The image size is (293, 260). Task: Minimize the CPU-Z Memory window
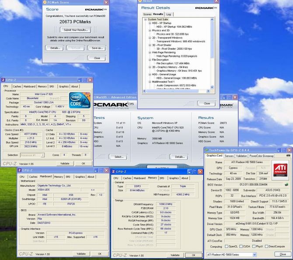click(189, 171)
